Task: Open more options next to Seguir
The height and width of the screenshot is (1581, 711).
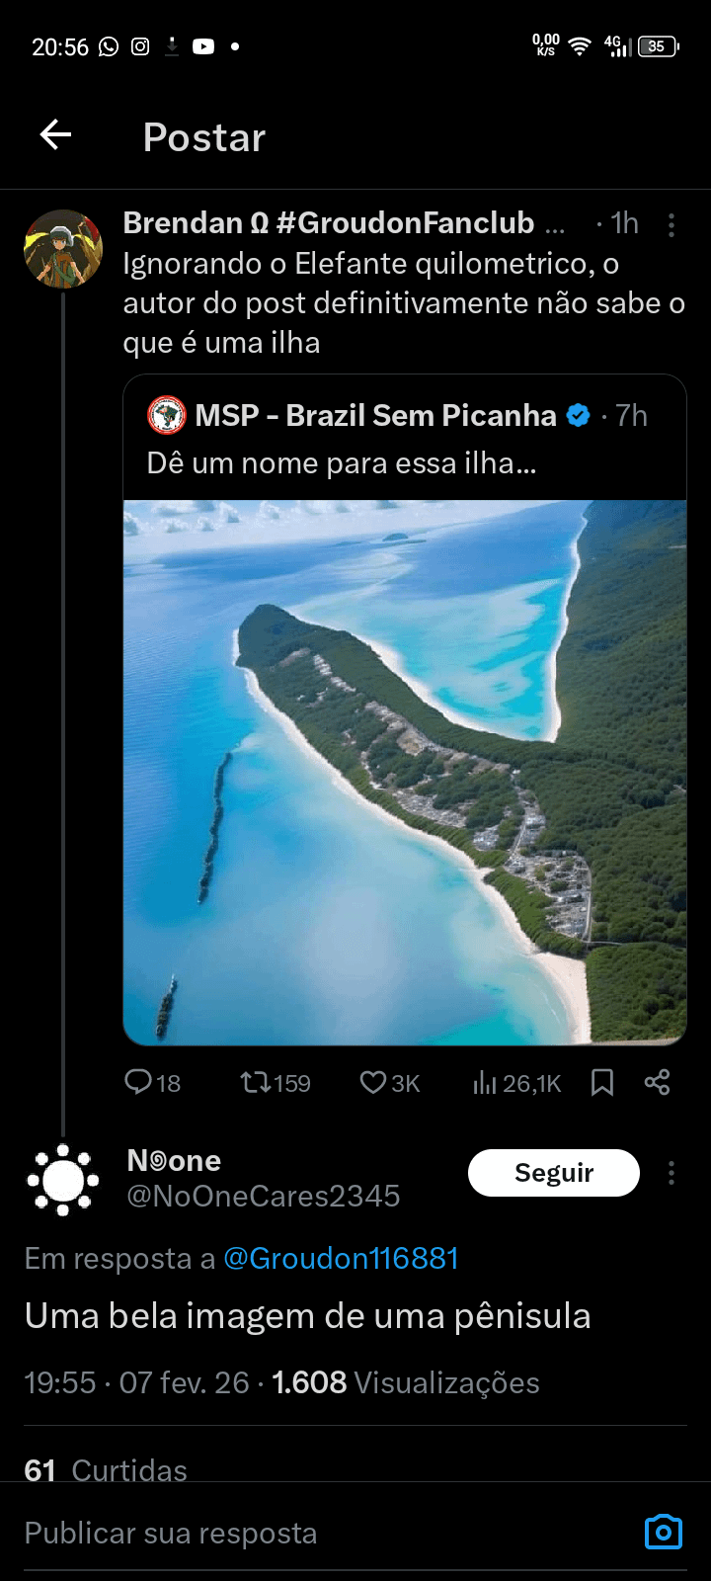Action: coord(671,1173)
